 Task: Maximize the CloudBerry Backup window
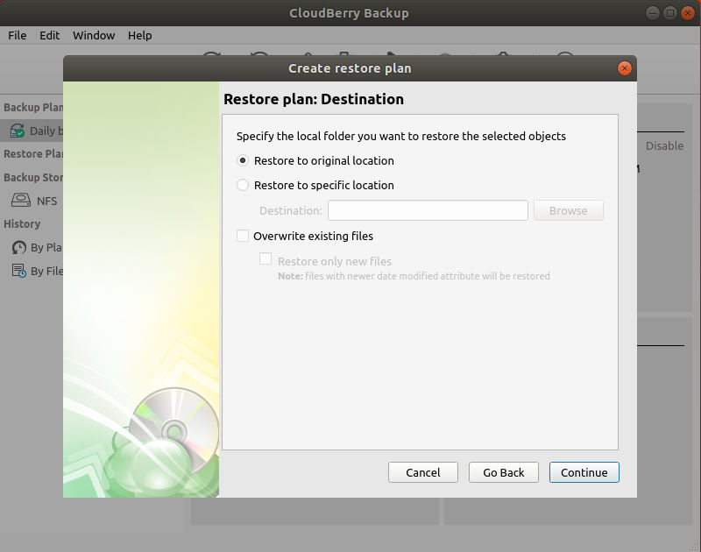pyautogui.click(x=669, y=13)
